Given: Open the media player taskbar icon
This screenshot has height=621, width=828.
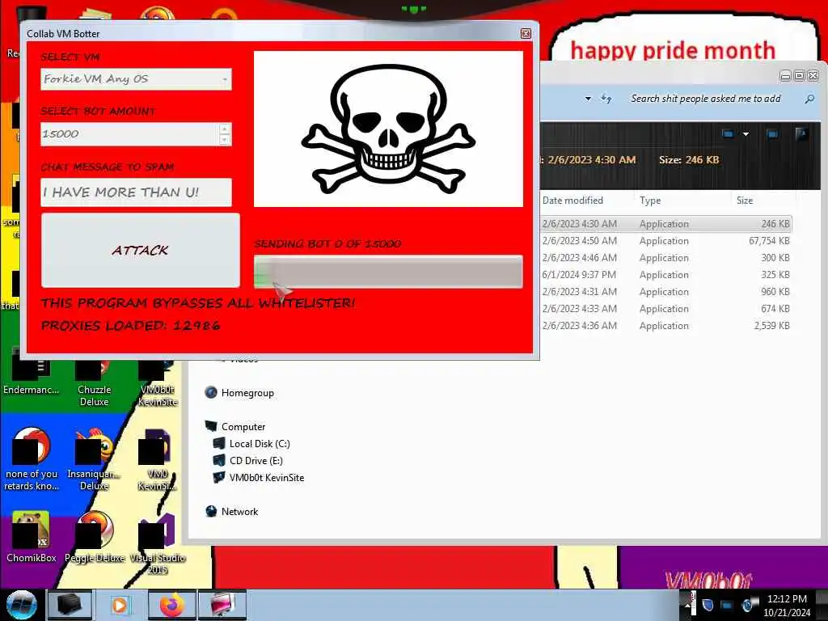Looking at the screenshot, I should tap(120, 605).
